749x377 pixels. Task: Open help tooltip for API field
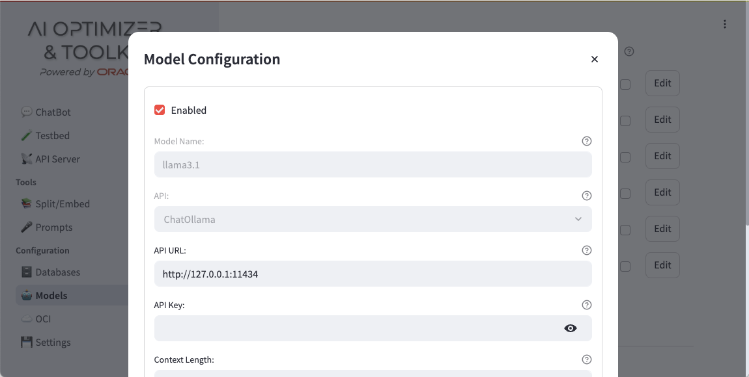[587, 196]
